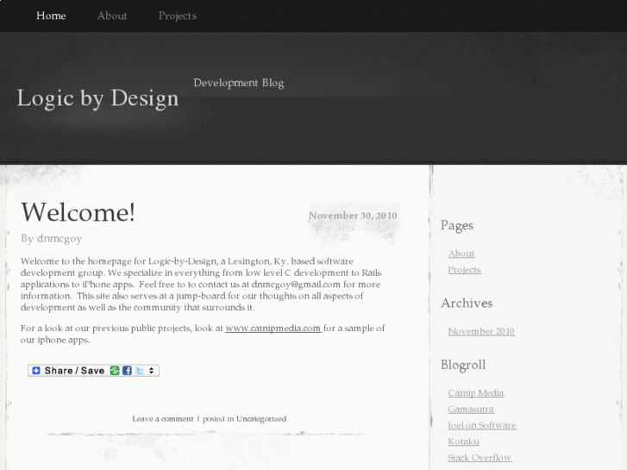Viewport: 627px width, 470px height.
Task: Expand the share options dropdown arrows
Action: (151, 371)
